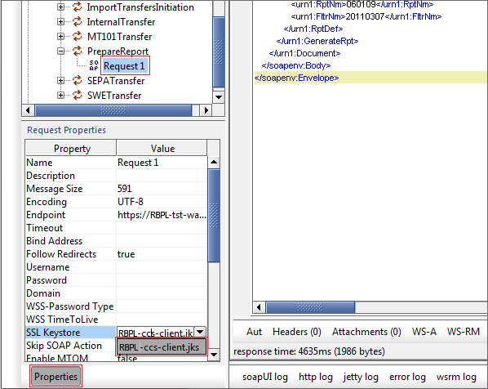Click properties table scroll down arrow
Screen dimensions: 488x389
tap(214, 355)
